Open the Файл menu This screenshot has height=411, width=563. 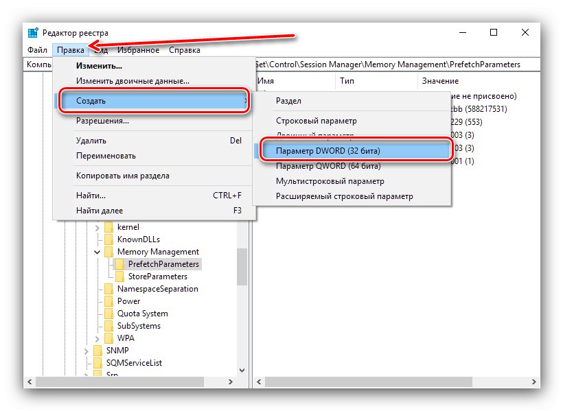coord(37,50)
